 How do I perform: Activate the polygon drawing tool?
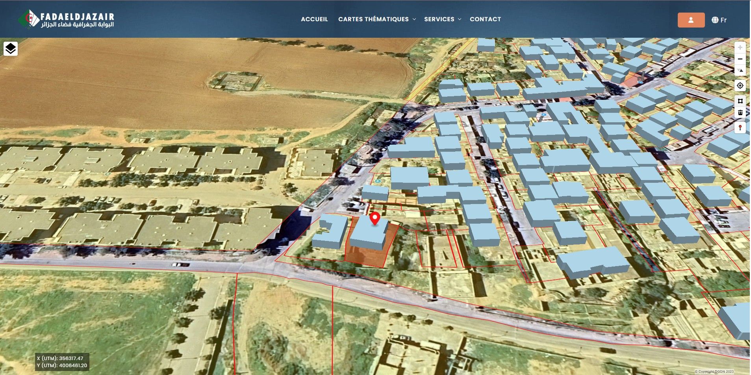740,101
